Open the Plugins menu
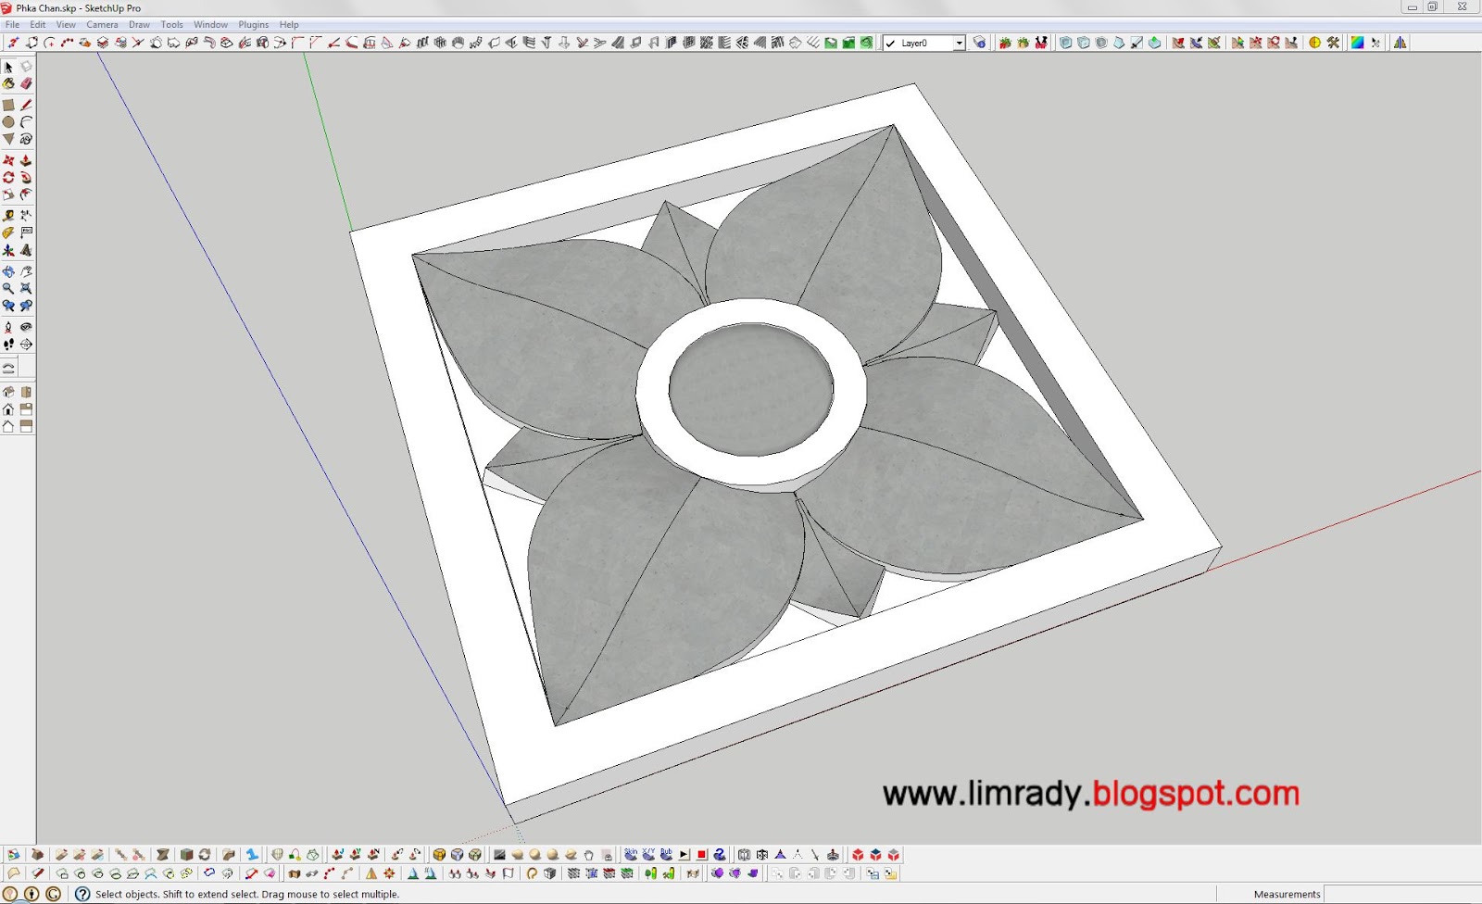The image size is (1482, 904). [x=252, y=24]
